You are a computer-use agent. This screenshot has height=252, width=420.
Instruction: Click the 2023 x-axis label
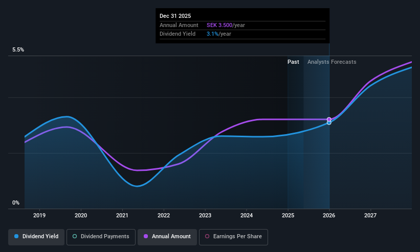(x=205, y=215)
